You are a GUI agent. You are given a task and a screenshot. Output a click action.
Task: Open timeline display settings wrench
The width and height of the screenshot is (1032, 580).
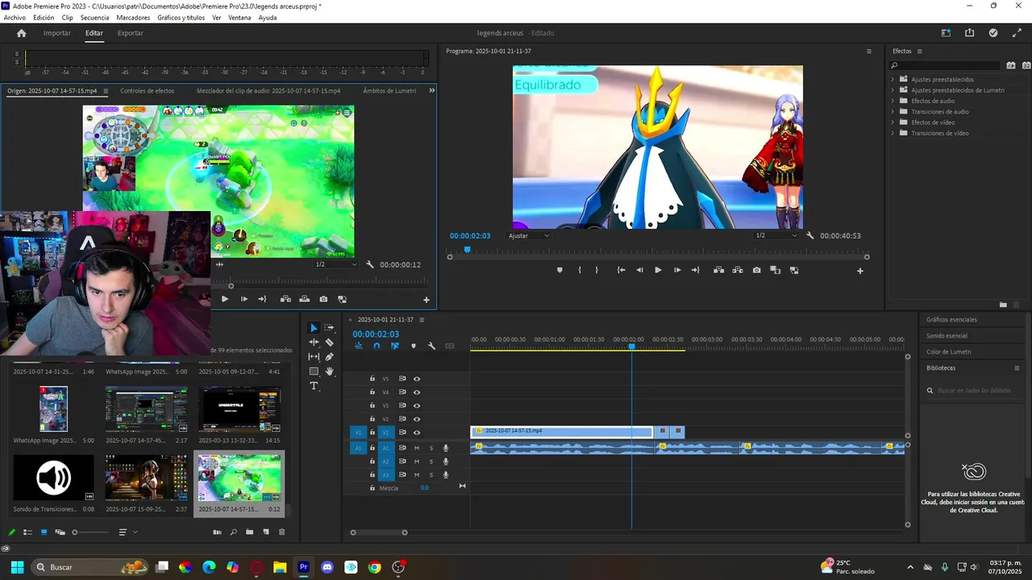tap(431, 346)
